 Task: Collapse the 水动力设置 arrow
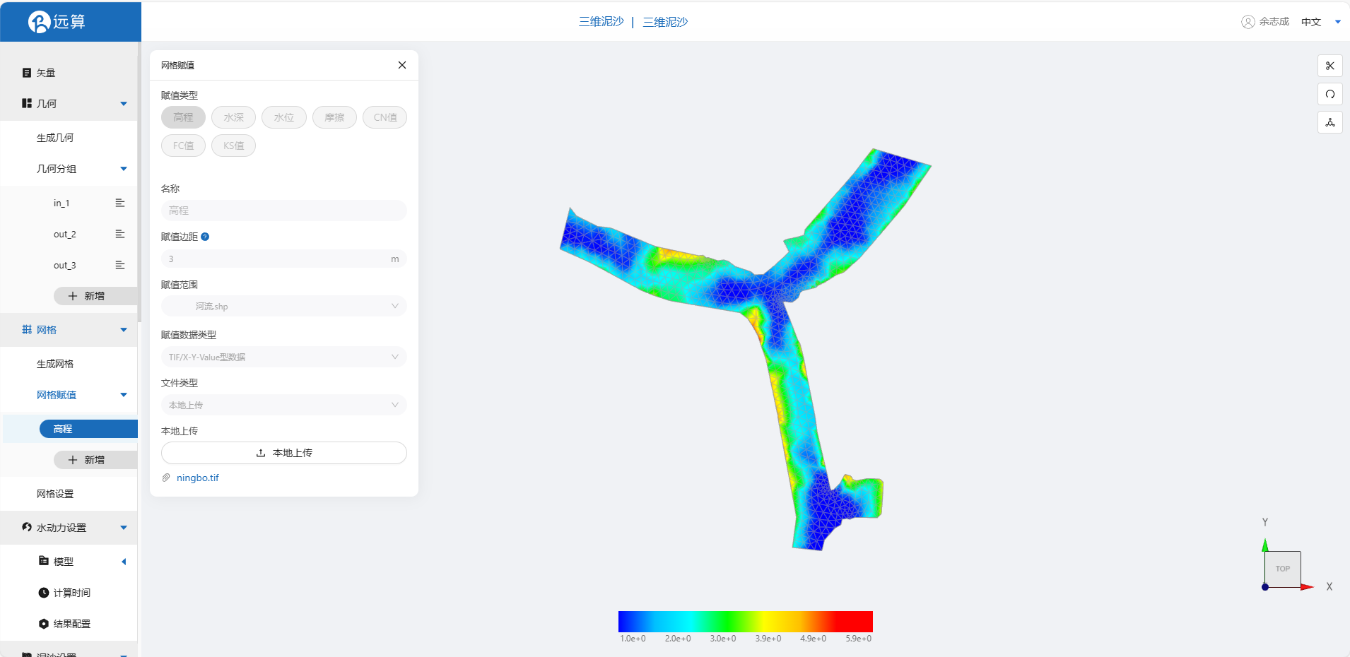click(x=124, y=528)
